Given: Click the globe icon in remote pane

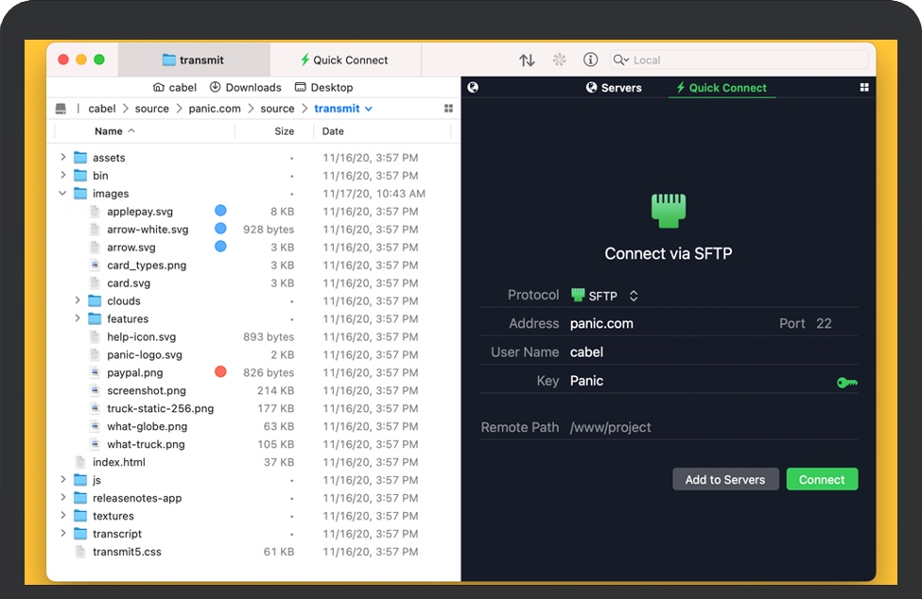Looking at the screenshot, I should pyautogui.click(x=473, y=87).
